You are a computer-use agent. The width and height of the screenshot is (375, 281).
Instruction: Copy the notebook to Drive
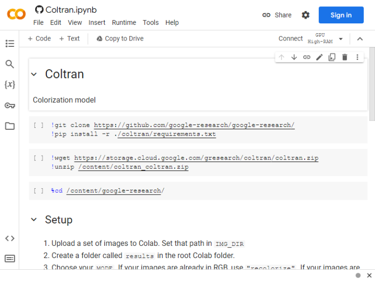pos(120,39)
